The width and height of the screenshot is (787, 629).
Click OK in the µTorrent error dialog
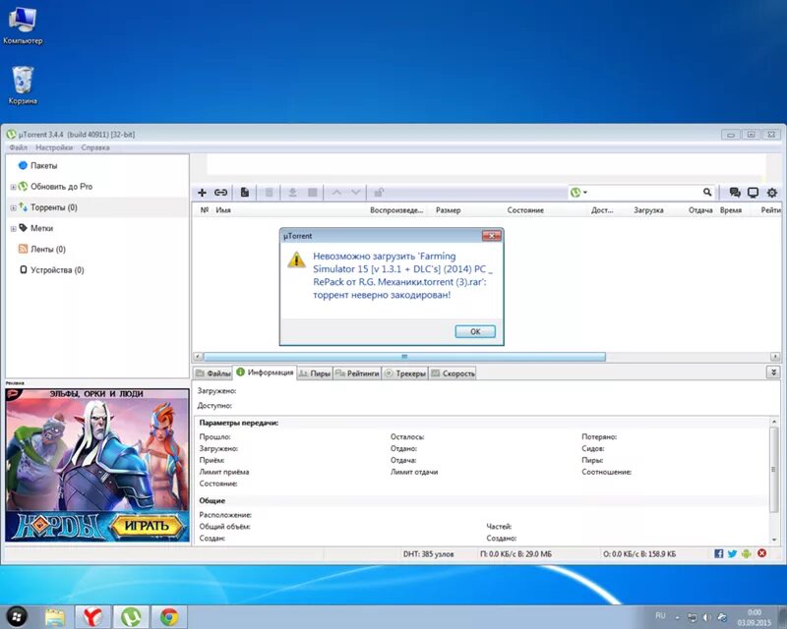[x=475, y=331]
